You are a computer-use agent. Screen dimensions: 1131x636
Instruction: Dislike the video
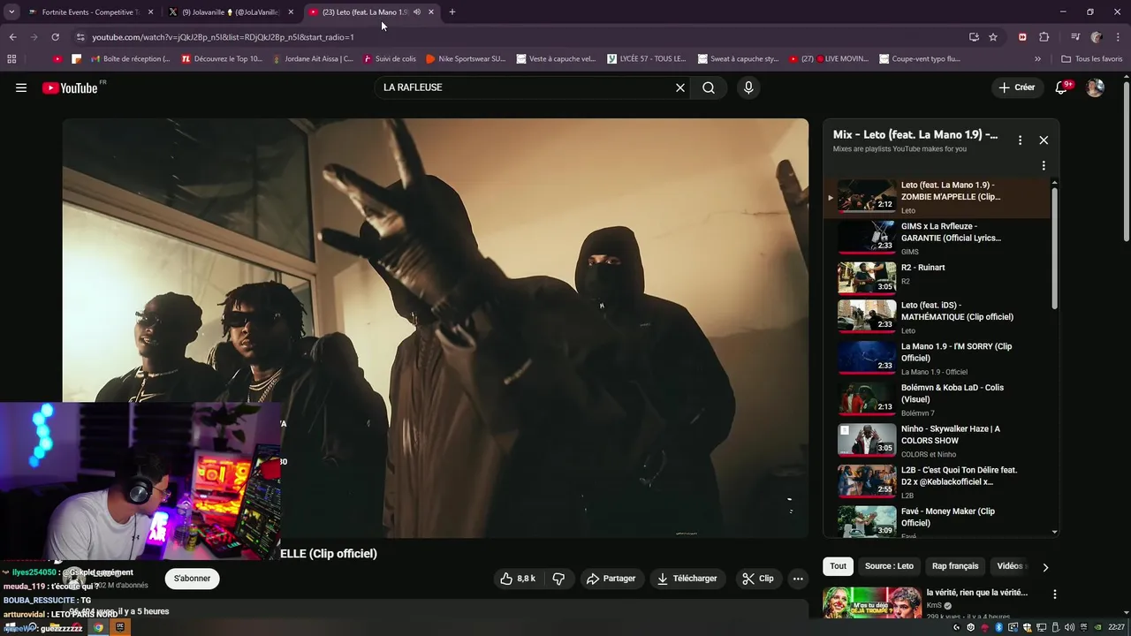coord(558,579)
